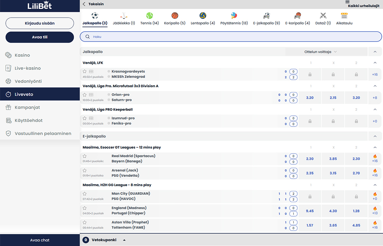Viewport: 383px width, 246px height.
Task: Select the E-jalkapallo gamepad icon
Action: pyautogui.click(x=267, y=16)
